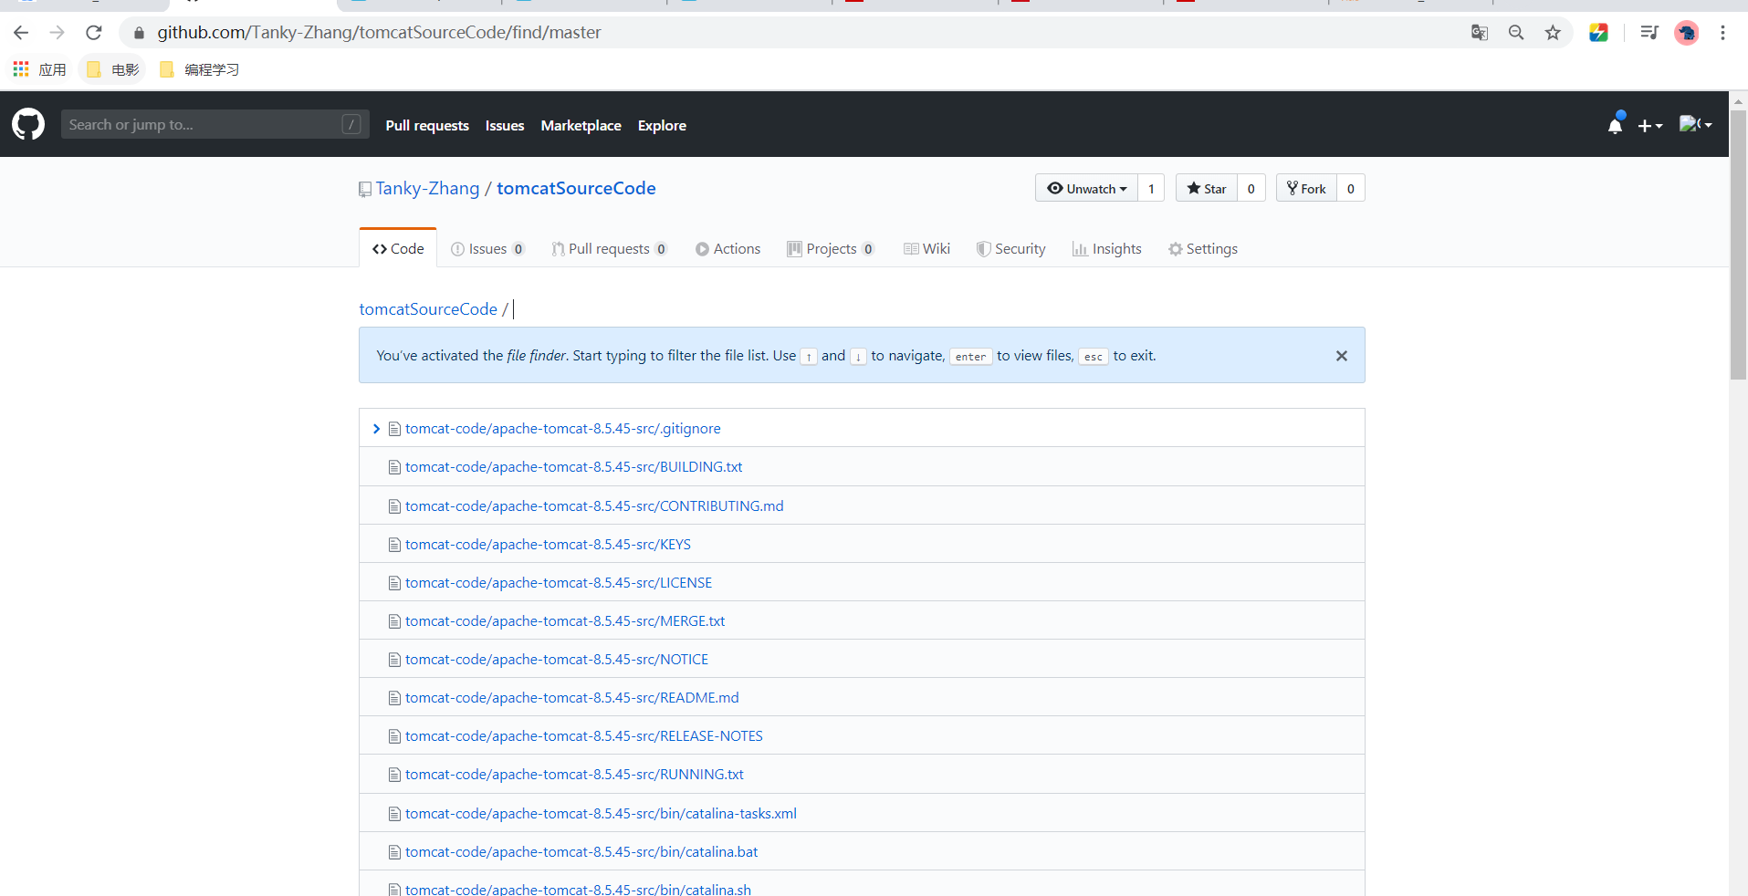
Task: Switch to the repository Pull requests tab
Action: tap(609, 248)
